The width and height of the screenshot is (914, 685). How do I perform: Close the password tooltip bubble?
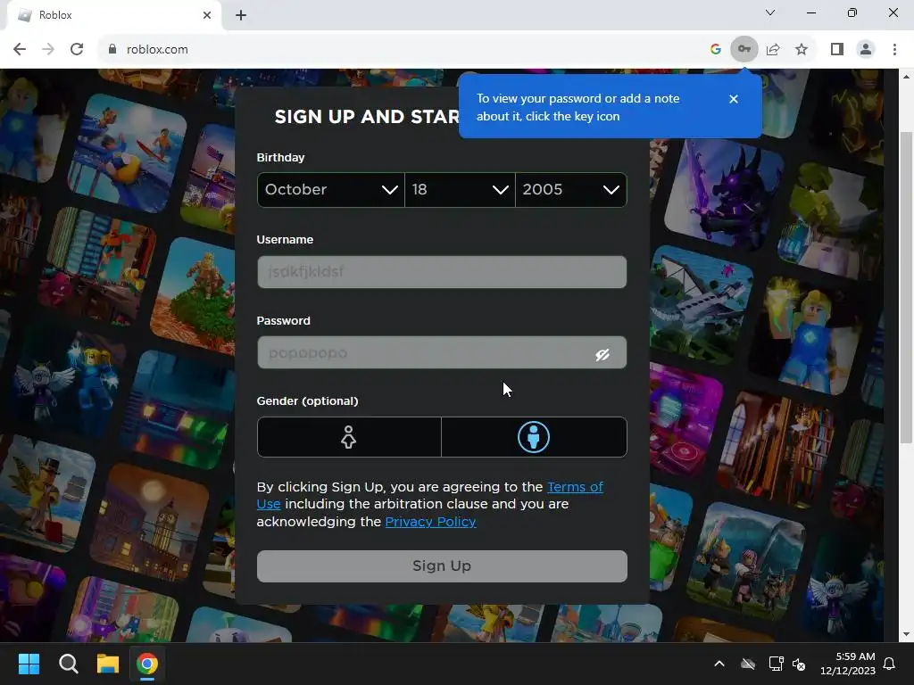tap(734, 99)
